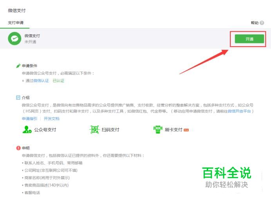Open the 微信认证 link
Image resolution: width=271 pixels, height=202 pixels.
pyautogui.click(x=41, y=81)
